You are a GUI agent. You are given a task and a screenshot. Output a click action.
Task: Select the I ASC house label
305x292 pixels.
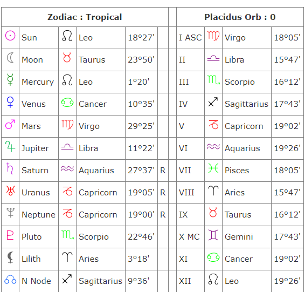point(190,38)
